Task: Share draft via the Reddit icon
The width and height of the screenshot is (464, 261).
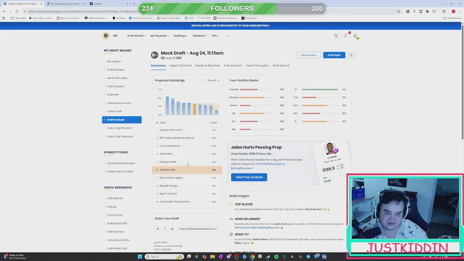Action: pos(172,229)
